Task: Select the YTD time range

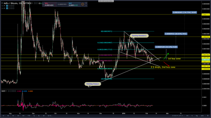Action: 29,116
